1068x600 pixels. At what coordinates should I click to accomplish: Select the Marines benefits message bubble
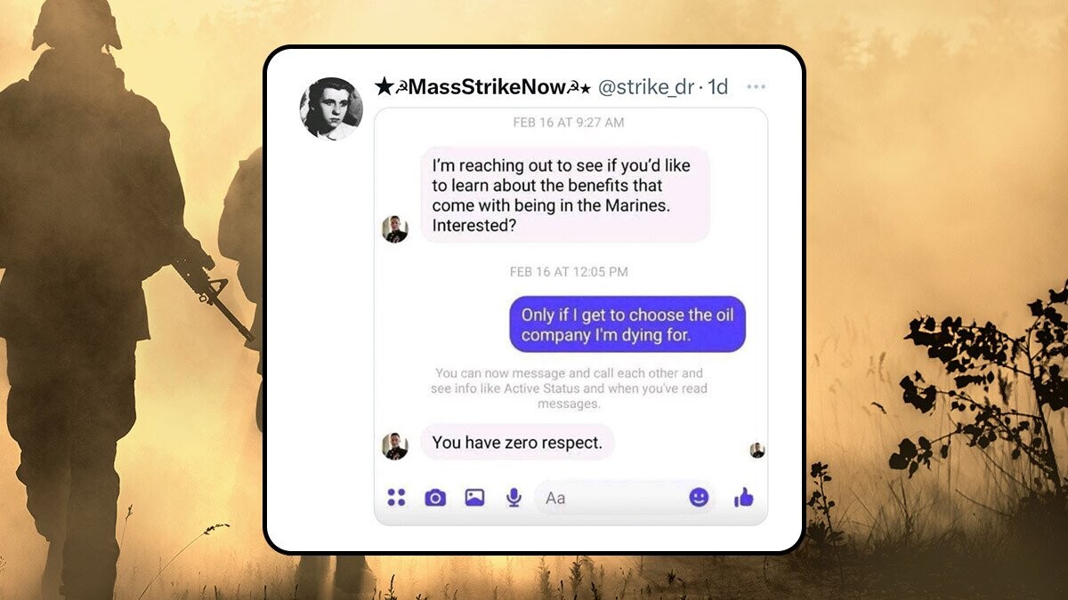(x=565, y=196)
